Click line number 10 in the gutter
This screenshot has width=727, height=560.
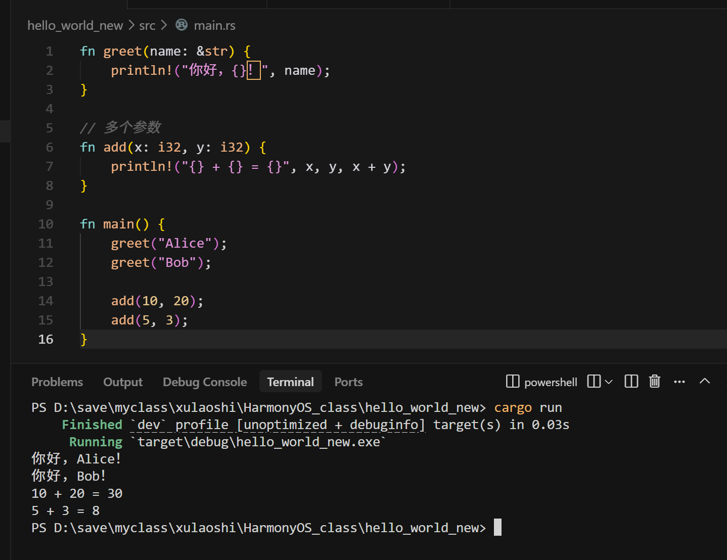click(x=46, y=224)
